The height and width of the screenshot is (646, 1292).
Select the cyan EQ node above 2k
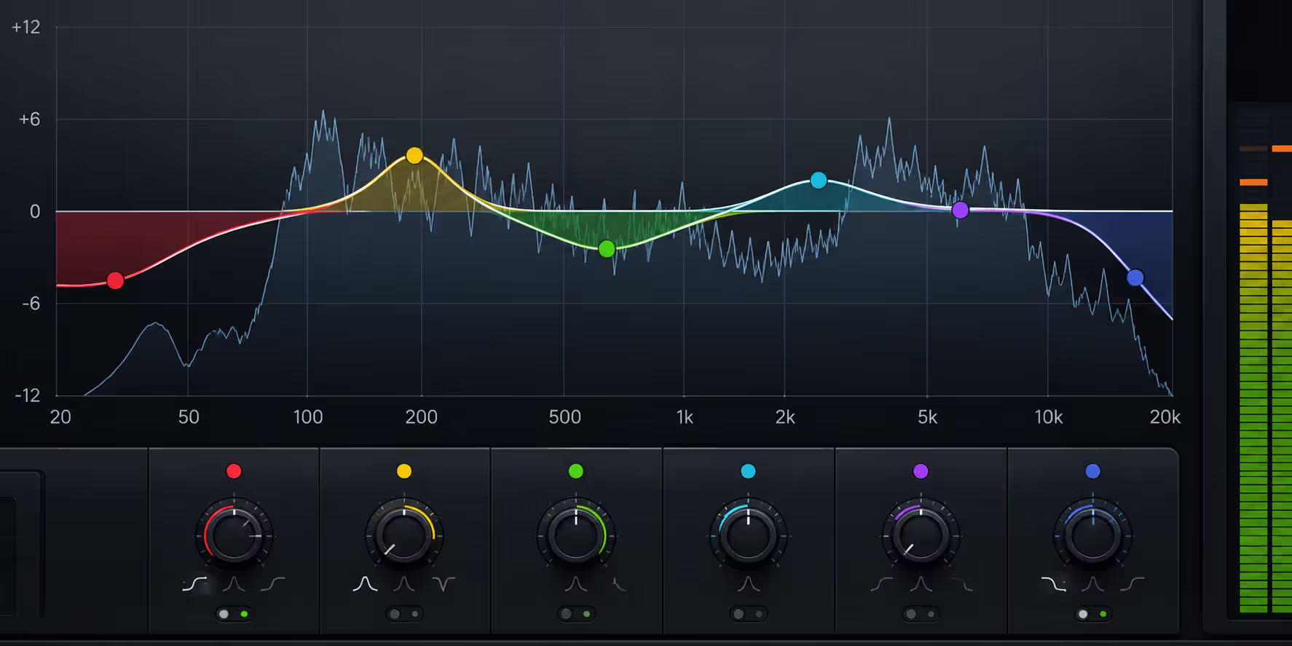click(x=819, y=180)
